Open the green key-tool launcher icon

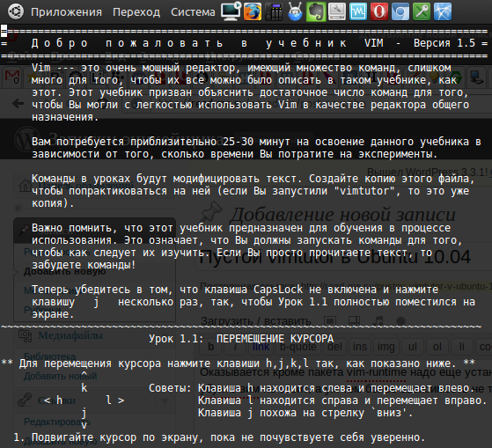422,11
